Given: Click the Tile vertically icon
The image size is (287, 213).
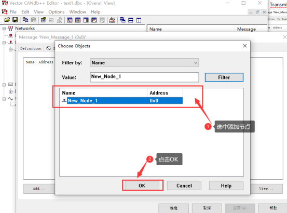Looking at the screenshot, I should tap(139, 20).
